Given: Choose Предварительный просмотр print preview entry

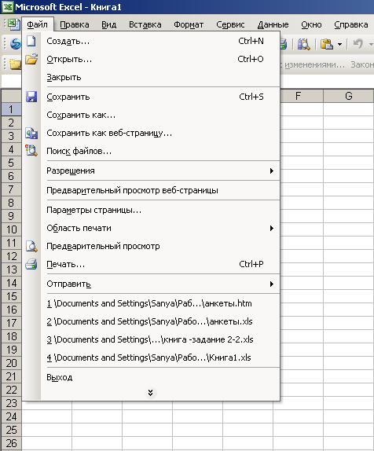Looking at the screenshot, I should pyautogui.click(x=151, y=247).
